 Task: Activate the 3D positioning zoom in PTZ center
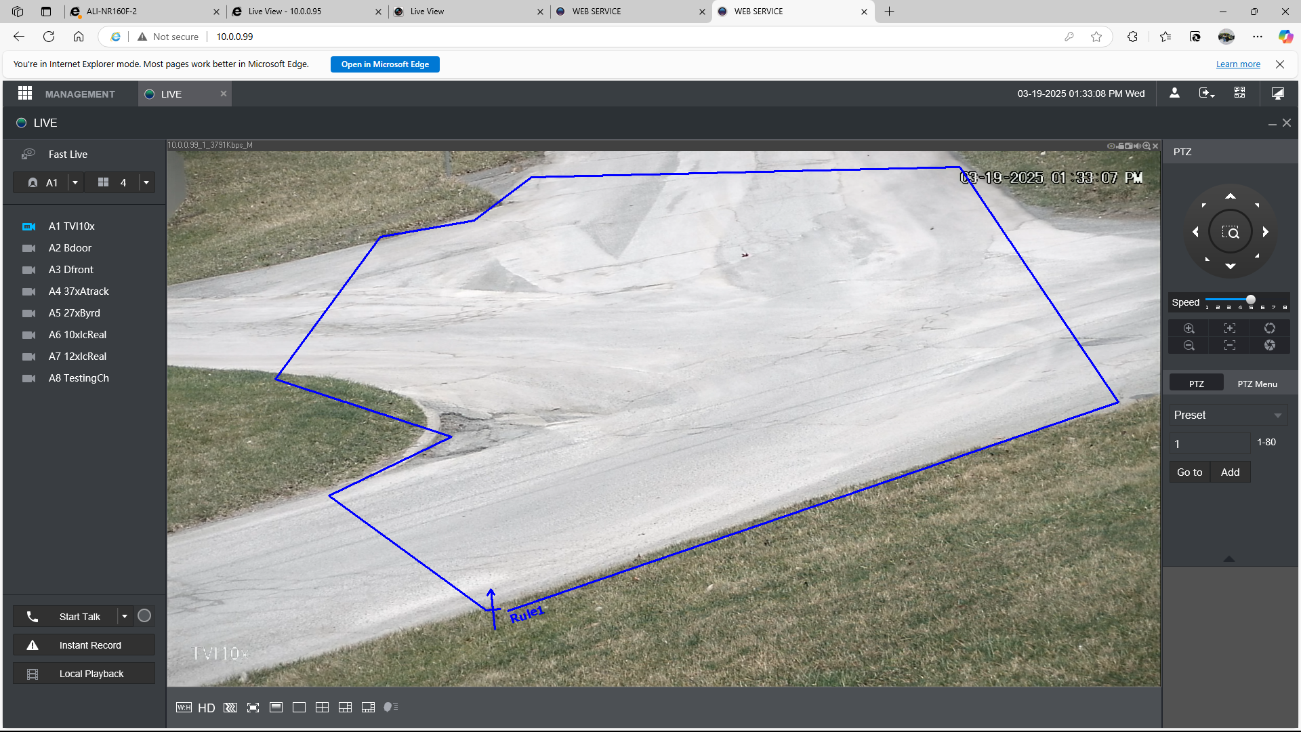click(x=1231, y=232)
